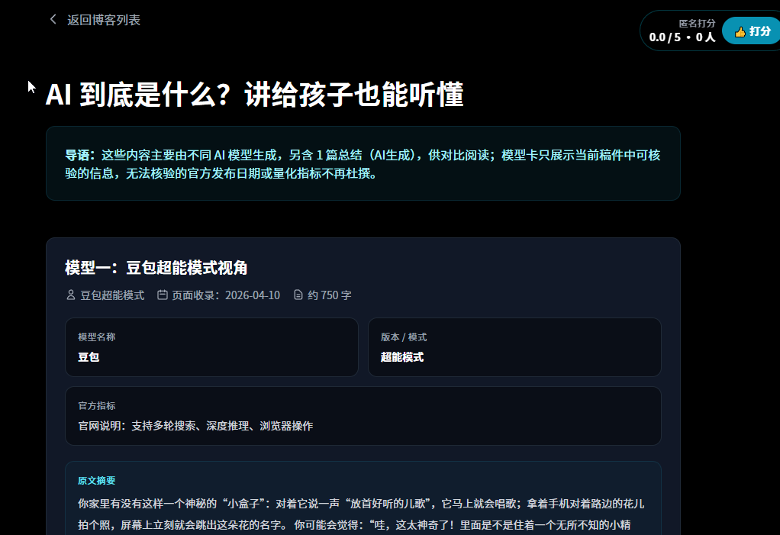
Task: Click the 匿名打分 label
Action: 697,23
